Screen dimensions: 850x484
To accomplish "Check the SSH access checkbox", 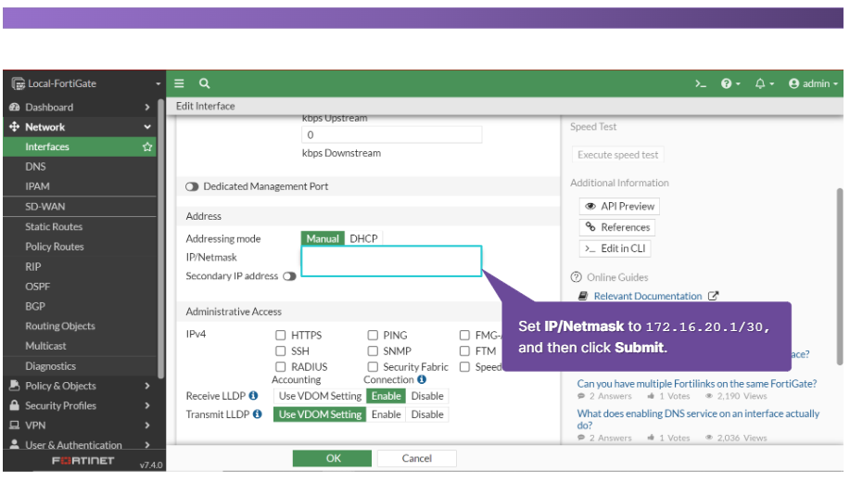I will 280,350.
